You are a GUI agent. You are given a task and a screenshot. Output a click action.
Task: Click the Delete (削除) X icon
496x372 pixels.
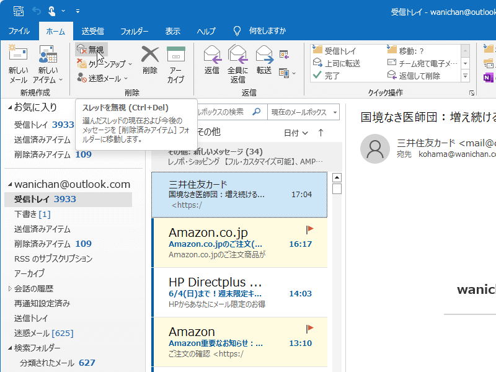tap(150, 55)
